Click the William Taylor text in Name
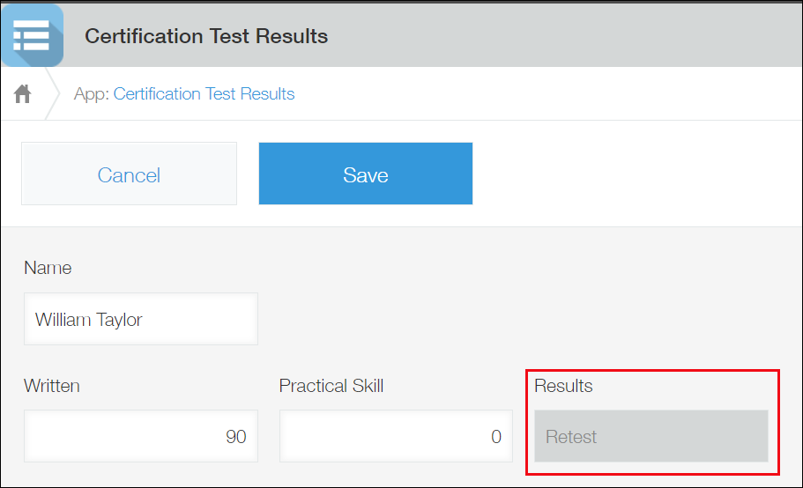 (x=88, y=320)
